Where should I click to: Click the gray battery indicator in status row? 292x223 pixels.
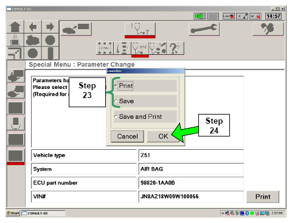point(213,16)
